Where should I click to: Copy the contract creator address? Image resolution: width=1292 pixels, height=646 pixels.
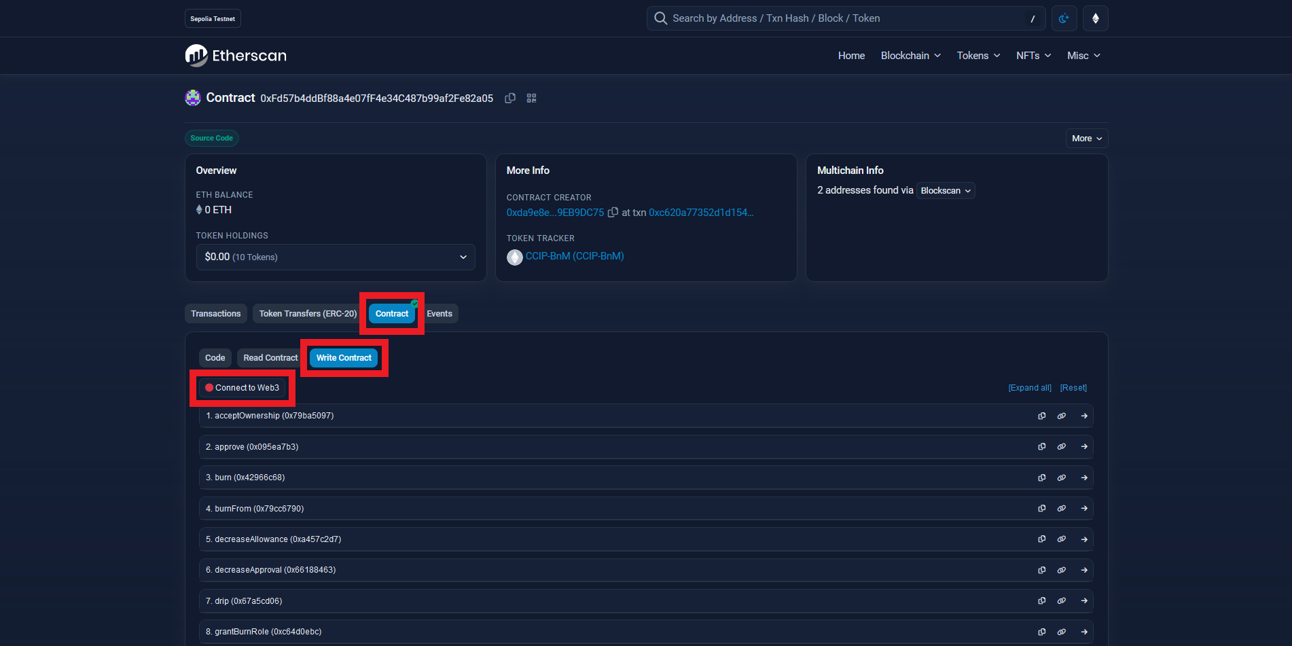click(613, 213)
